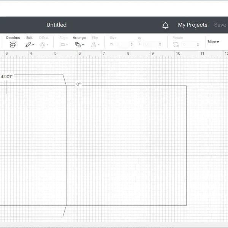Expand the Edit dropdown arrow
228x228 pixels.
pos(33,45)
